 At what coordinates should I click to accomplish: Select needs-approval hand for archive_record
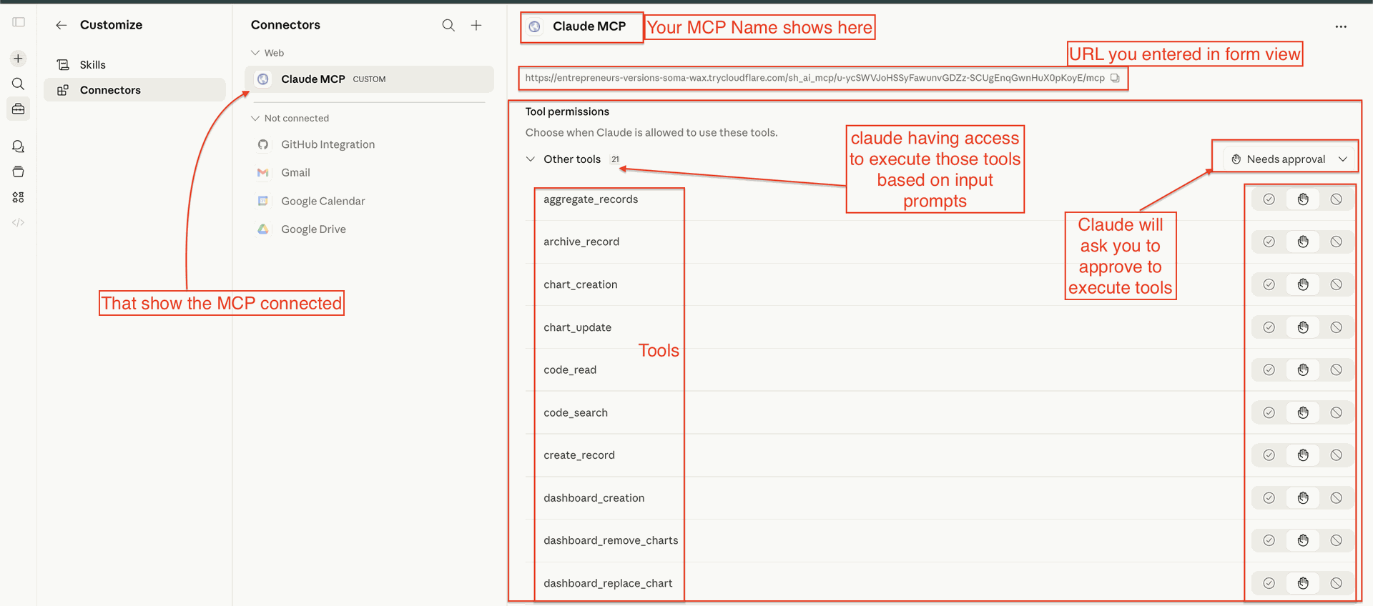tap(1303, 242)
